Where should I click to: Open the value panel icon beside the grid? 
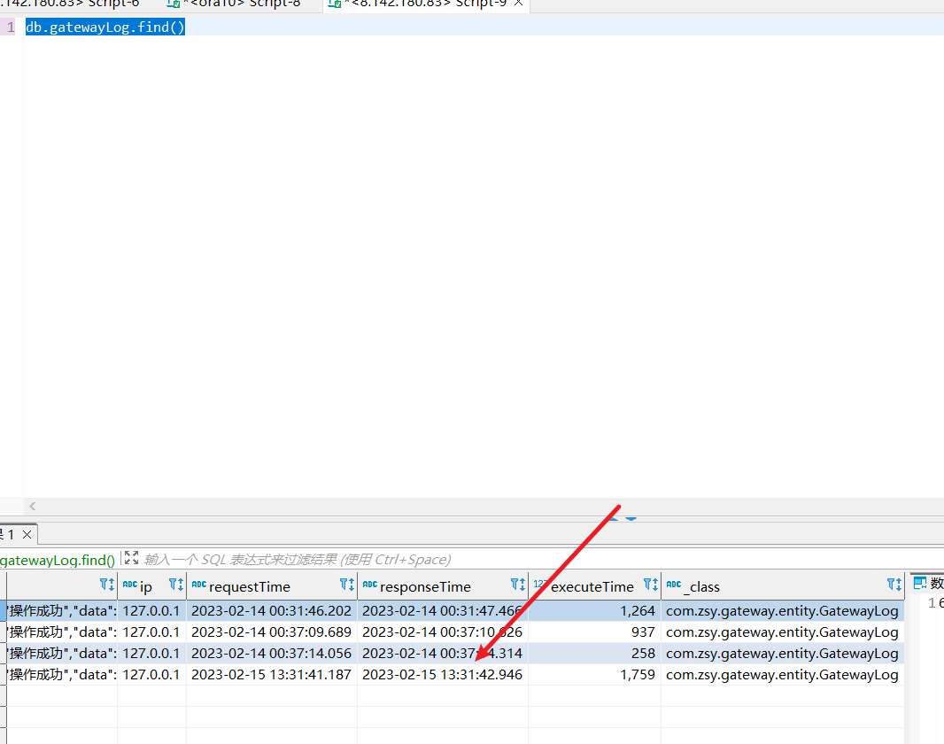920,583
